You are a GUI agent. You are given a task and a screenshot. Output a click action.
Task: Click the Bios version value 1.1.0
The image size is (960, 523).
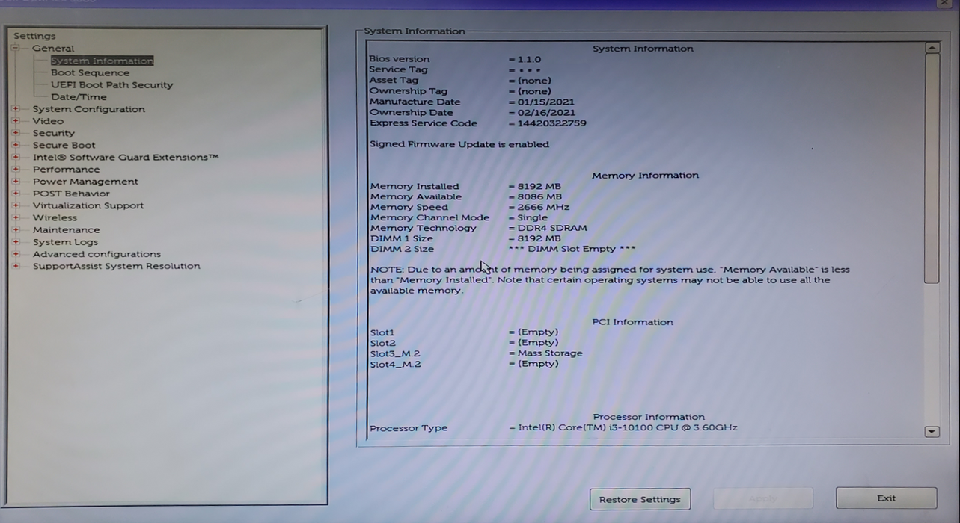[x=529, y=59]
